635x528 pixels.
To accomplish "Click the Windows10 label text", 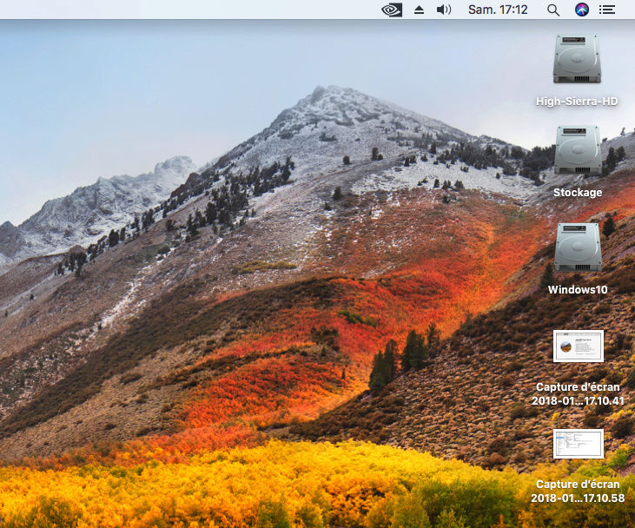I will (578, 289).
